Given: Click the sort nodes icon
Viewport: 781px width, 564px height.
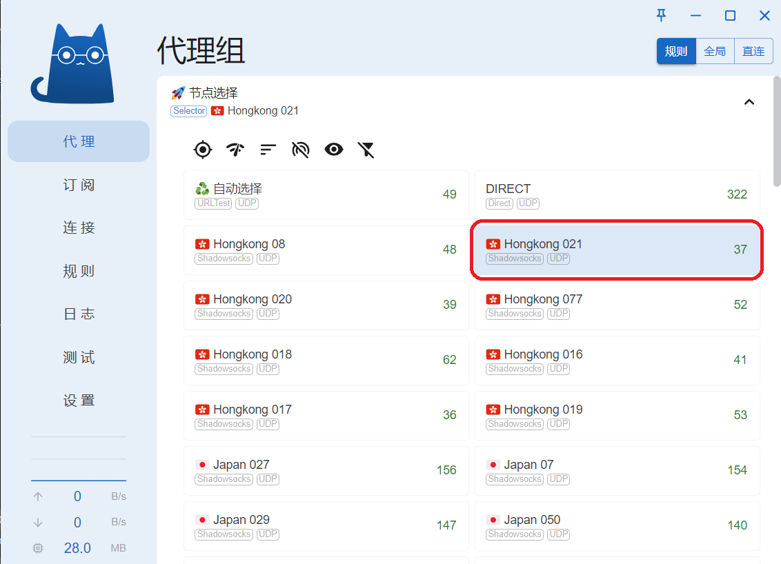Looking at the screenshot, I should pyautogui.click(x=268, y=149).
